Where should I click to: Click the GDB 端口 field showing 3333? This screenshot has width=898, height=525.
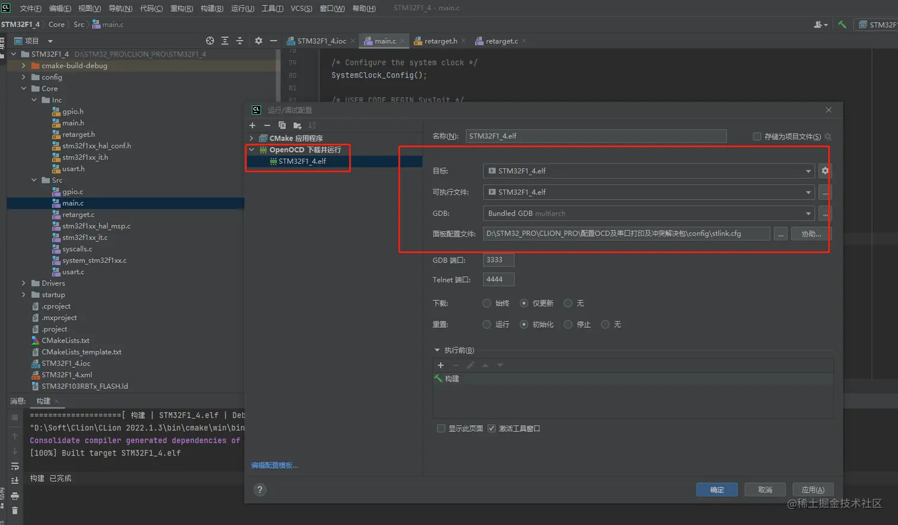pyautogui.click(x=498, y=260)
